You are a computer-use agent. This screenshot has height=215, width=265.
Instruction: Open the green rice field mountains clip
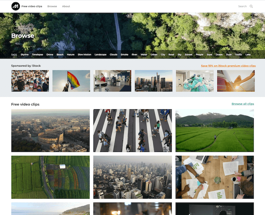215,131
